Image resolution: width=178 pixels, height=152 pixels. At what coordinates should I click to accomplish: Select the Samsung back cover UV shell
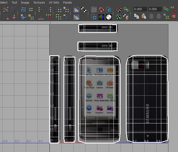(x=147, y=99)
